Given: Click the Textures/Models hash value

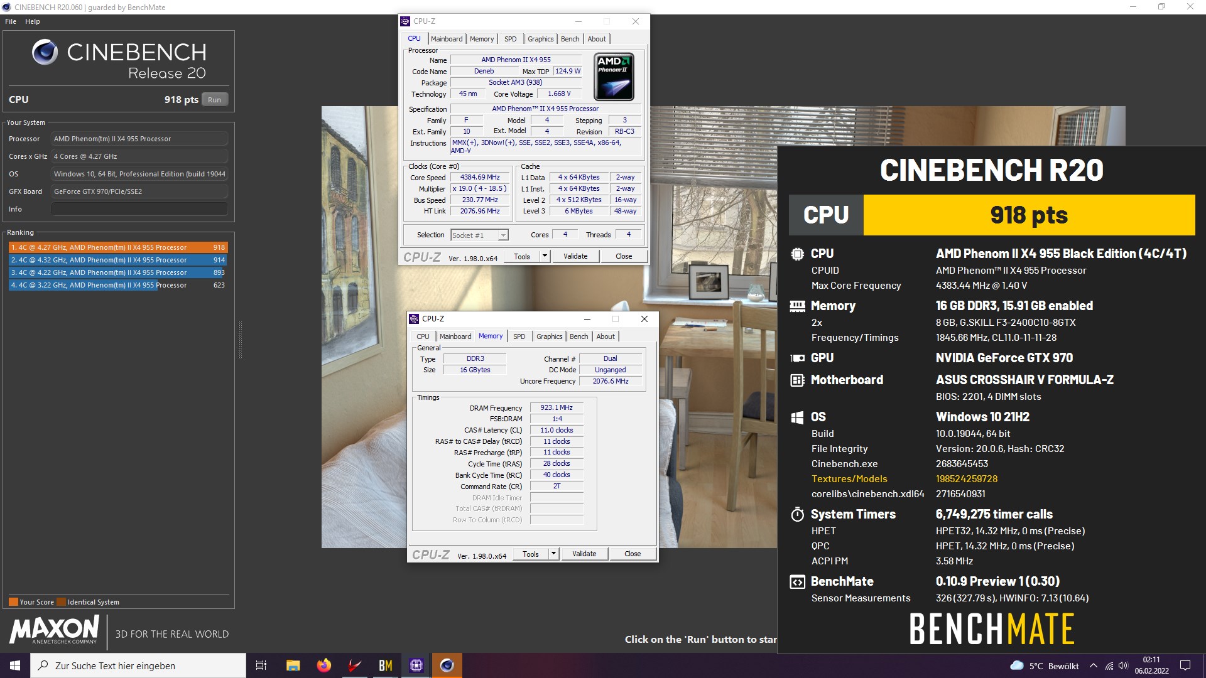Looking at the screenshot, I should point(966,479).
